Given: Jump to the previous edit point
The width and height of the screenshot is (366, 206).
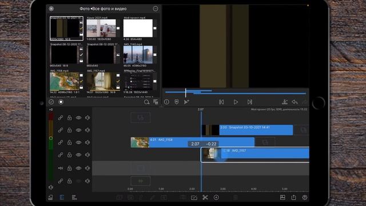Looking at the screenshot, I should pos(221,102).
